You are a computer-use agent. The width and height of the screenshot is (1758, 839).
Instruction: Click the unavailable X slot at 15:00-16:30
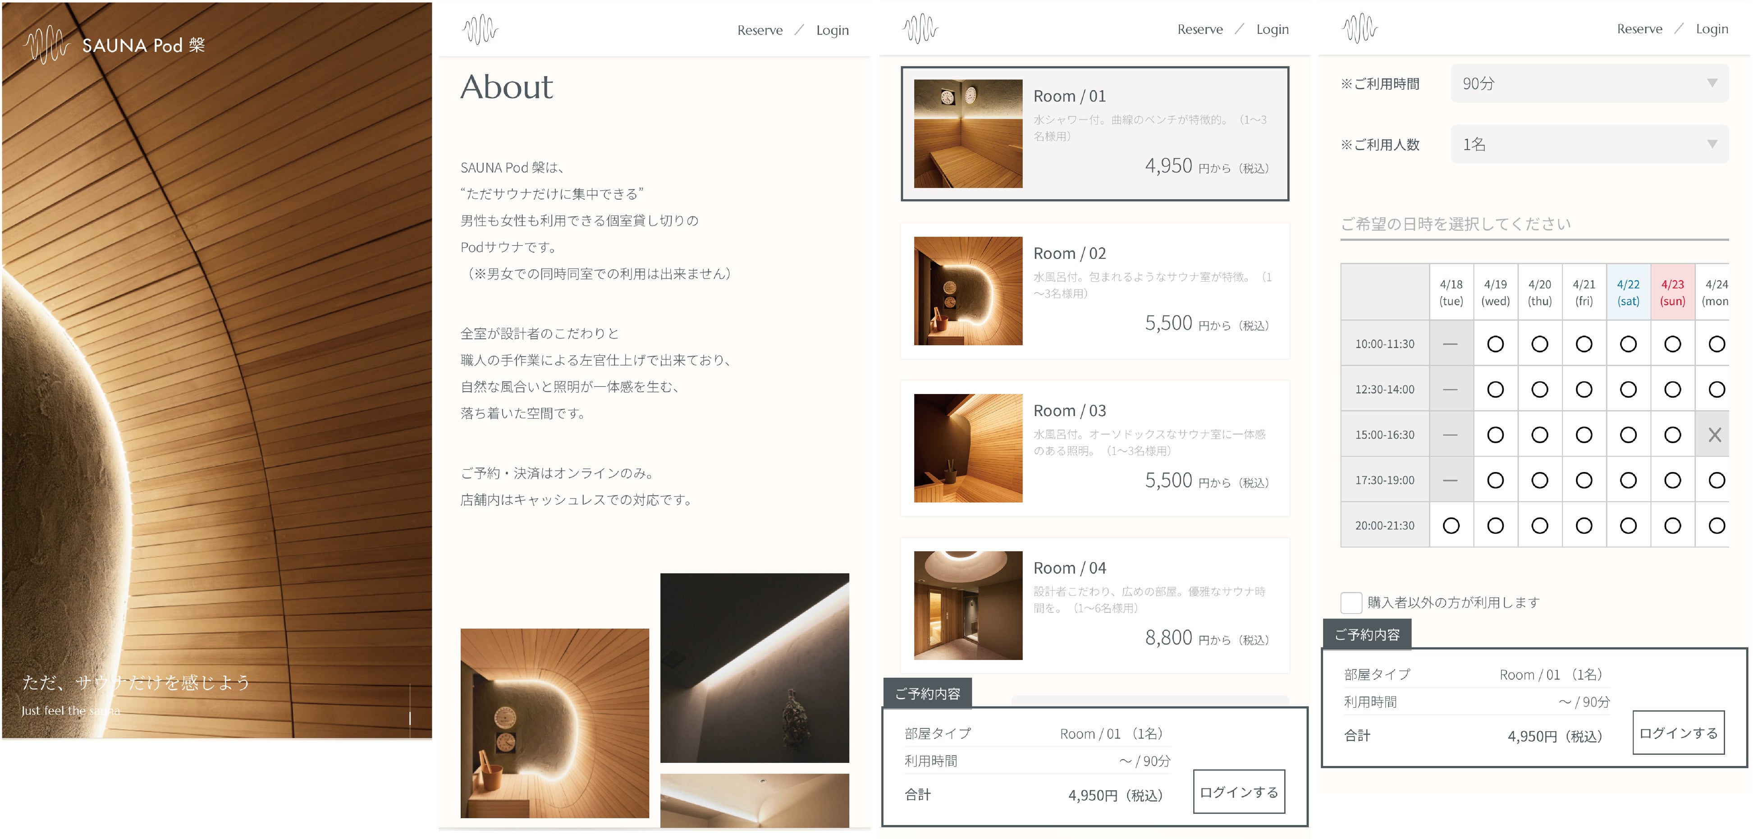click(1714, 435)
